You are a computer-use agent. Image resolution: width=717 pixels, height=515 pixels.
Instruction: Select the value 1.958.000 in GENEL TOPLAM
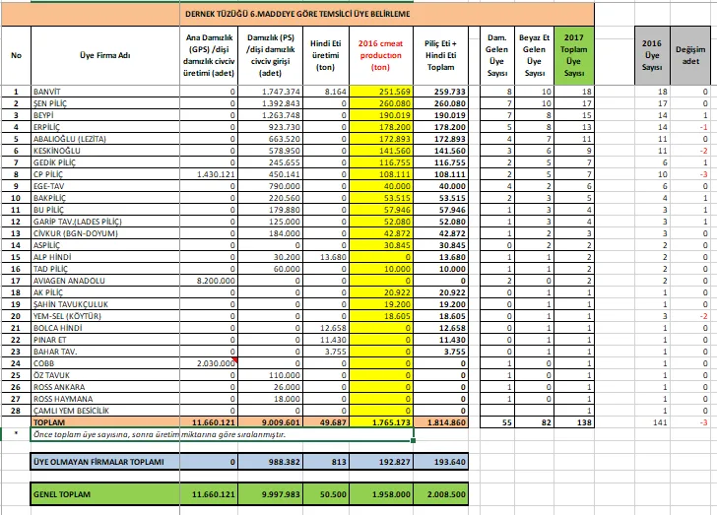[381, 494]
